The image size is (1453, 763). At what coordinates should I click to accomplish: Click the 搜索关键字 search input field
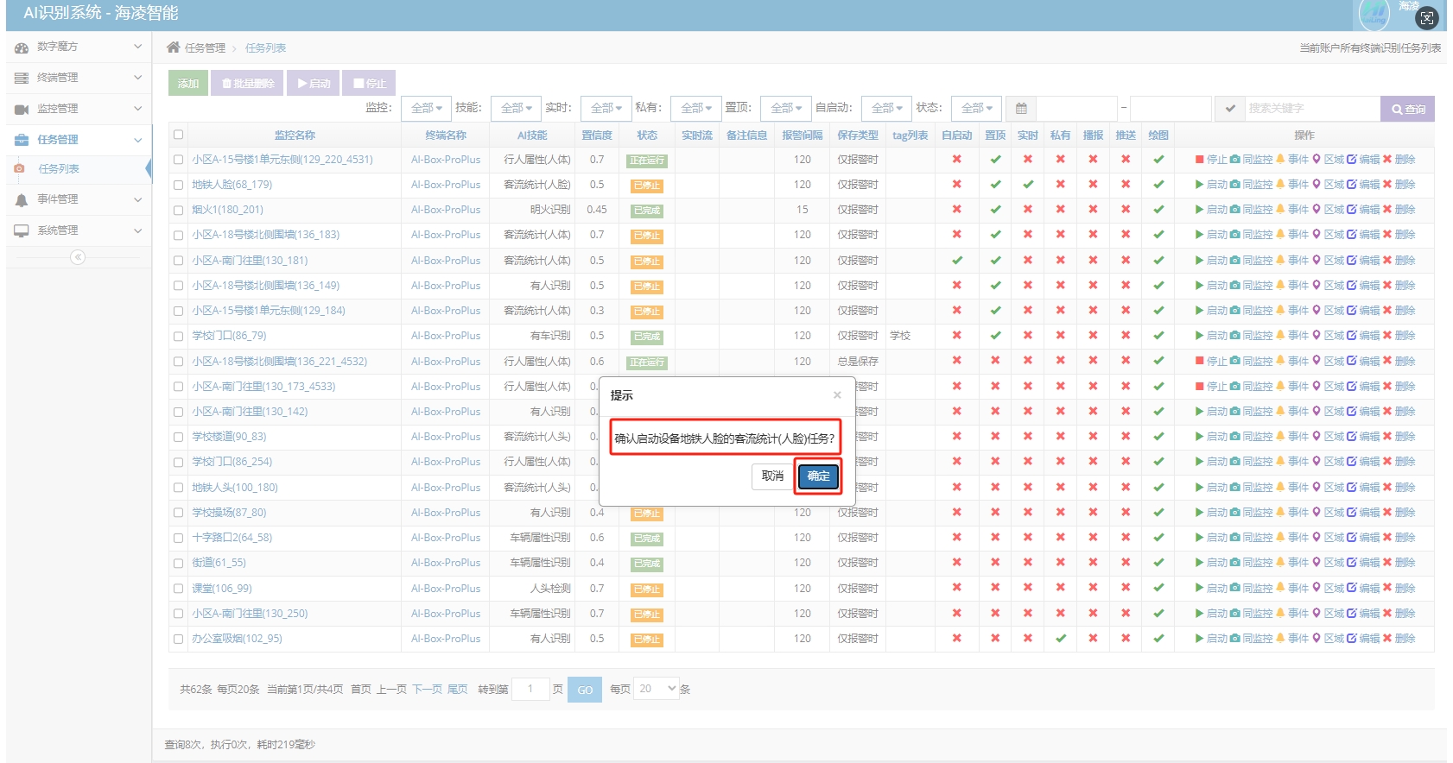pyautogui.click(x=1311, y=109)
